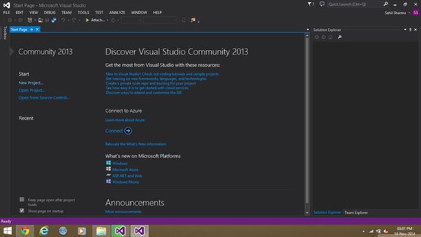Open the Attach target dropdown arrow
This screenshot has width=421, height=237.
click(x=108, y=20)
